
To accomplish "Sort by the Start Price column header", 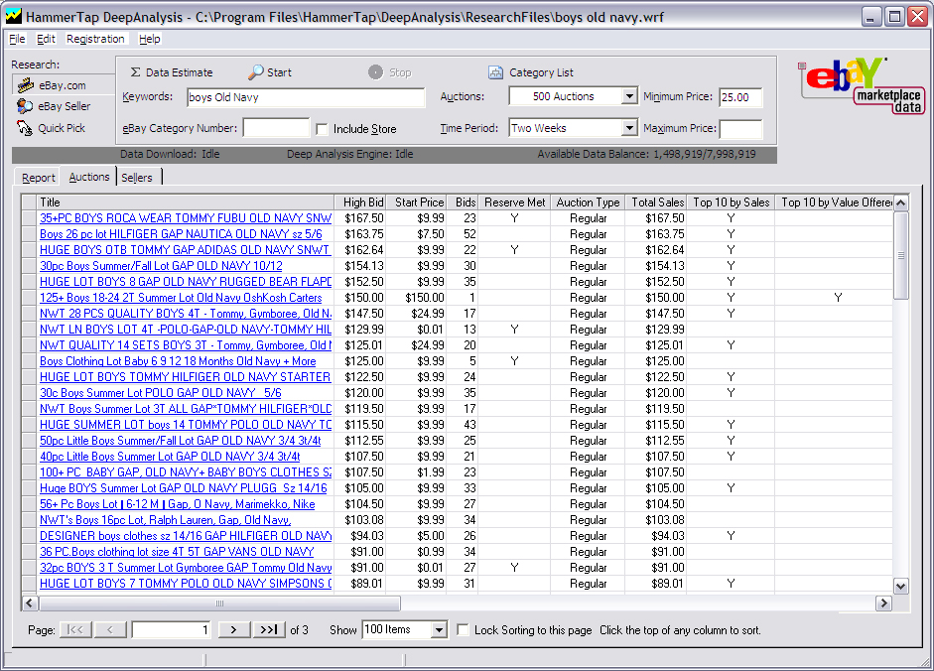I will point(416,202).
